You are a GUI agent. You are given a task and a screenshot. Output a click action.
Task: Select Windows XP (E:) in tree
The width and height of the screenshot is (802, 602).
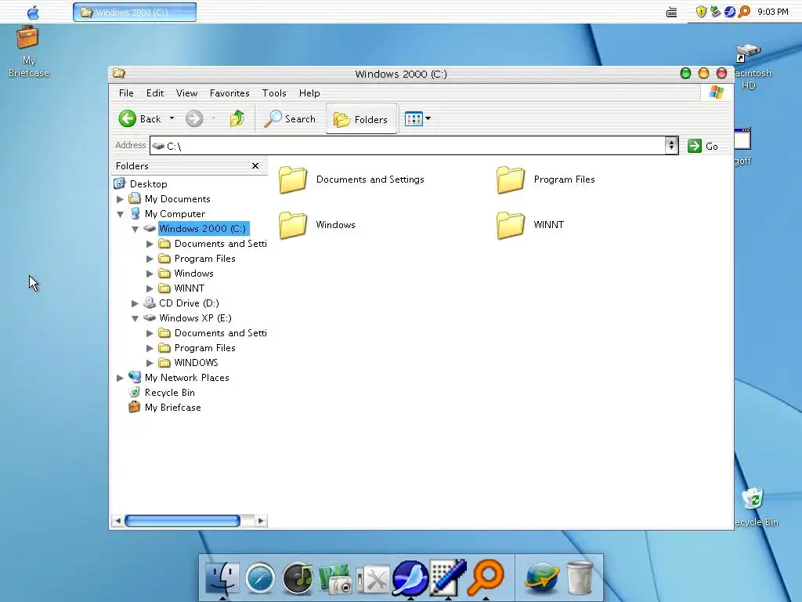[195, 318]
